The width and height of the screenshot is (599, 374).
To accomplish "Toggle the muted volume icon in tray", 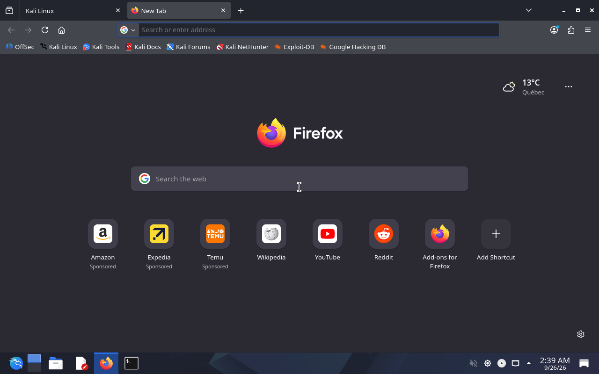I will [x=473, y=363].
